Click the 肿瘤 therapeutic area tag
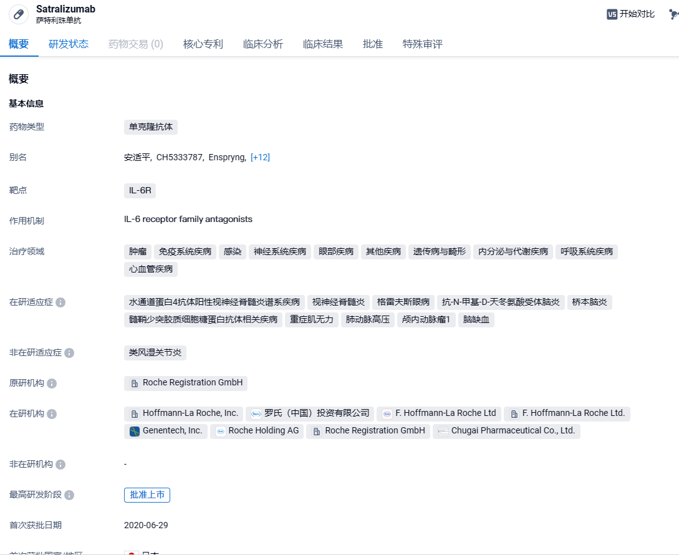The width and height of the screenshot is (679, 555). click(138, 252)
